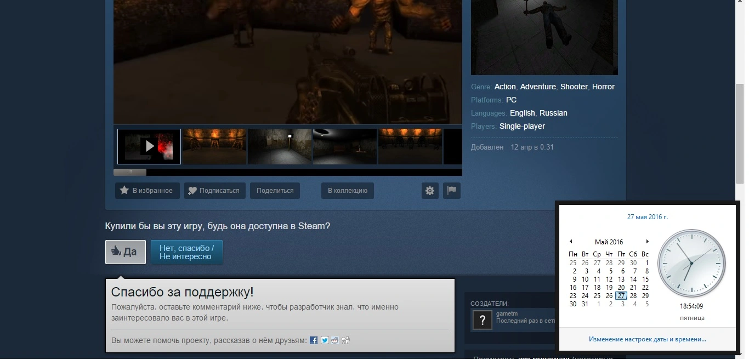The height and width of the screenshot is (360, 749).
Task: Select the fifth screenshot thumbnail
Action: pos(410,146)
